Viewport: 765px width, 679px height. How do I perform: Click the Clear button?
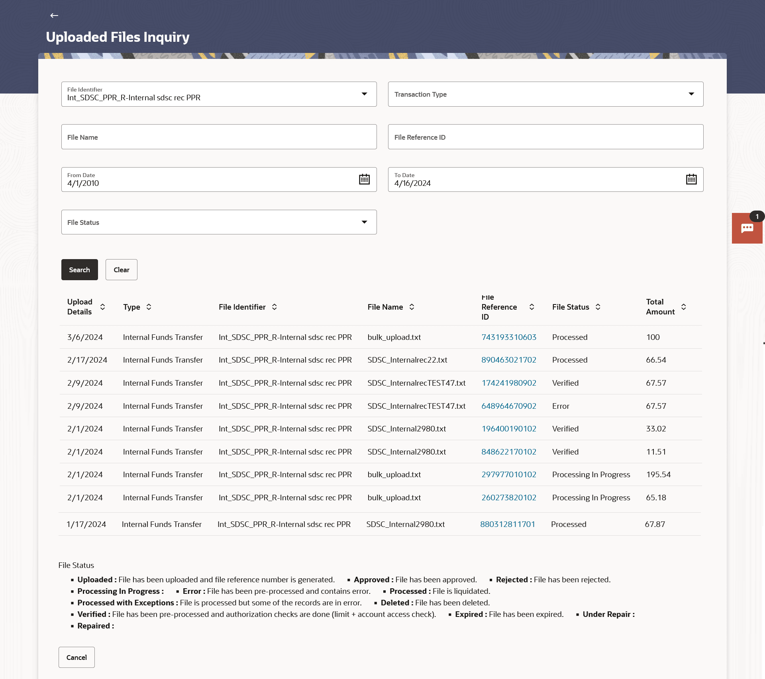click(x=121, y=270)
